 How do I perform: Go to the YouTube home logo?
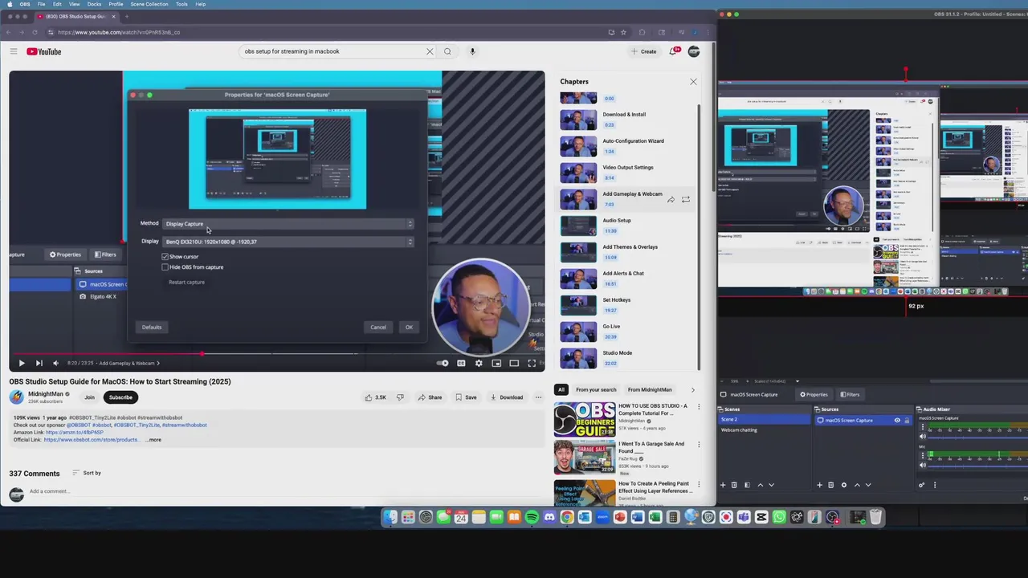point(44,51)
